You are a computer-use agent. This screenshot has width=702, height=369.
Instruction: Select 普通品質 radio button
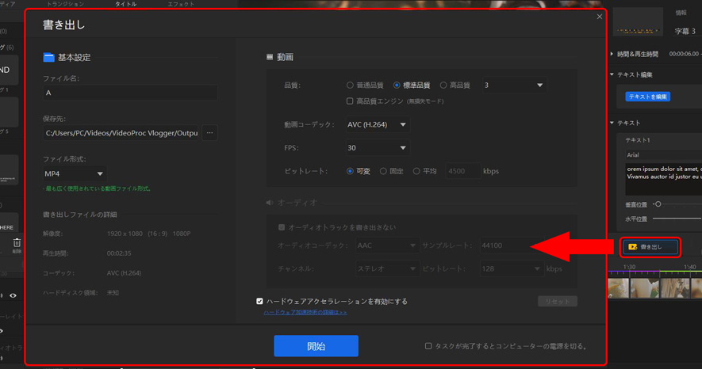click(x=350, y=85)
